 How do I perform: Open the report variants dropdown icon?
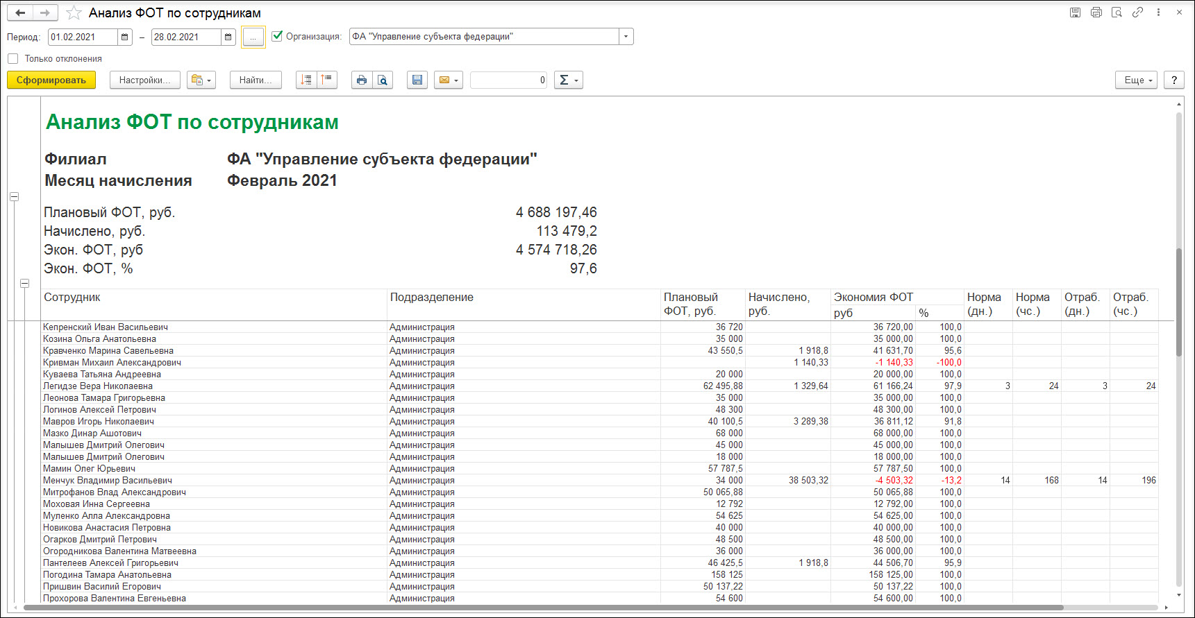201,80
